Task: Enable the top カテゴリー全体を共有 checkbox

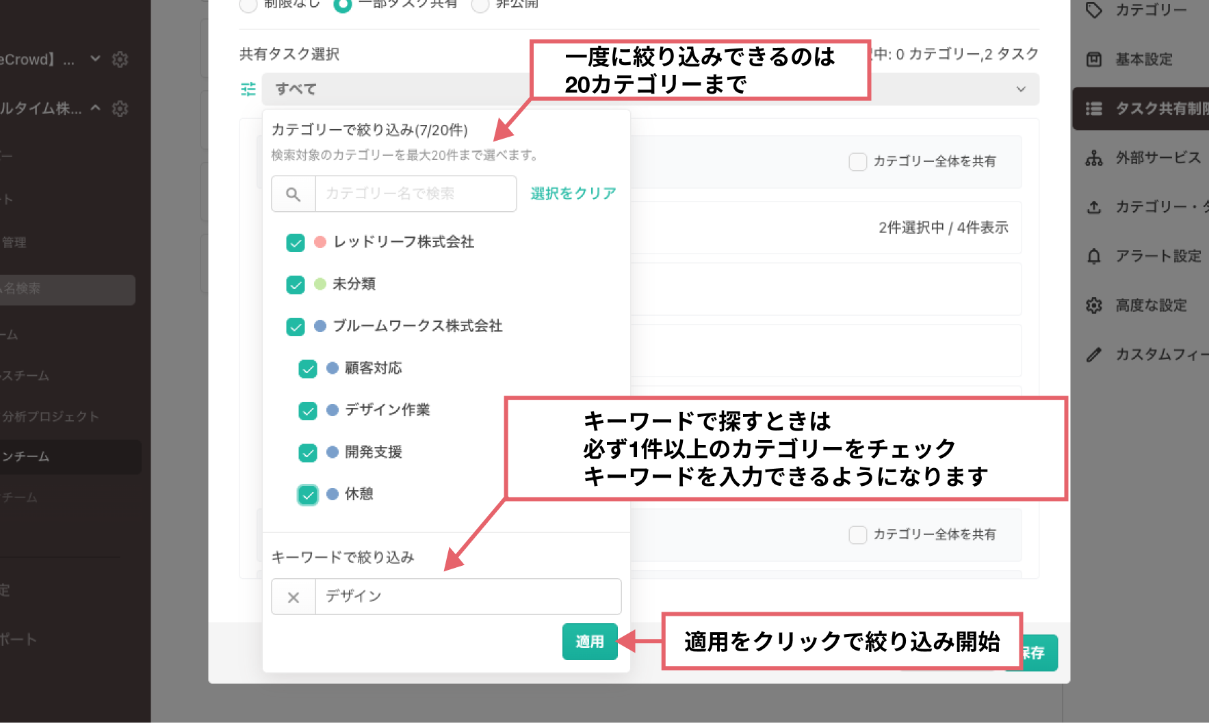Action: click(857, 162)
